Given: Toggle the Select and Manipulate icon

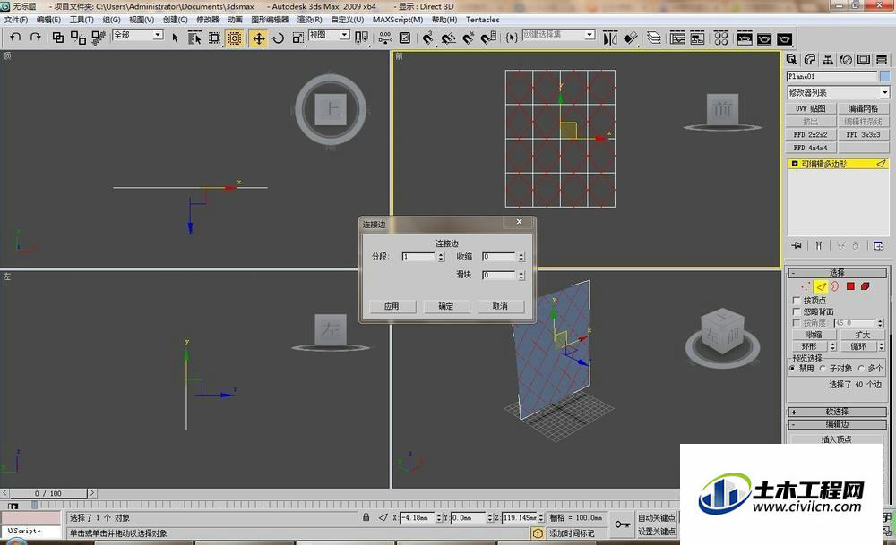Looking at the screenshot, I should click(x=385, y=38).
